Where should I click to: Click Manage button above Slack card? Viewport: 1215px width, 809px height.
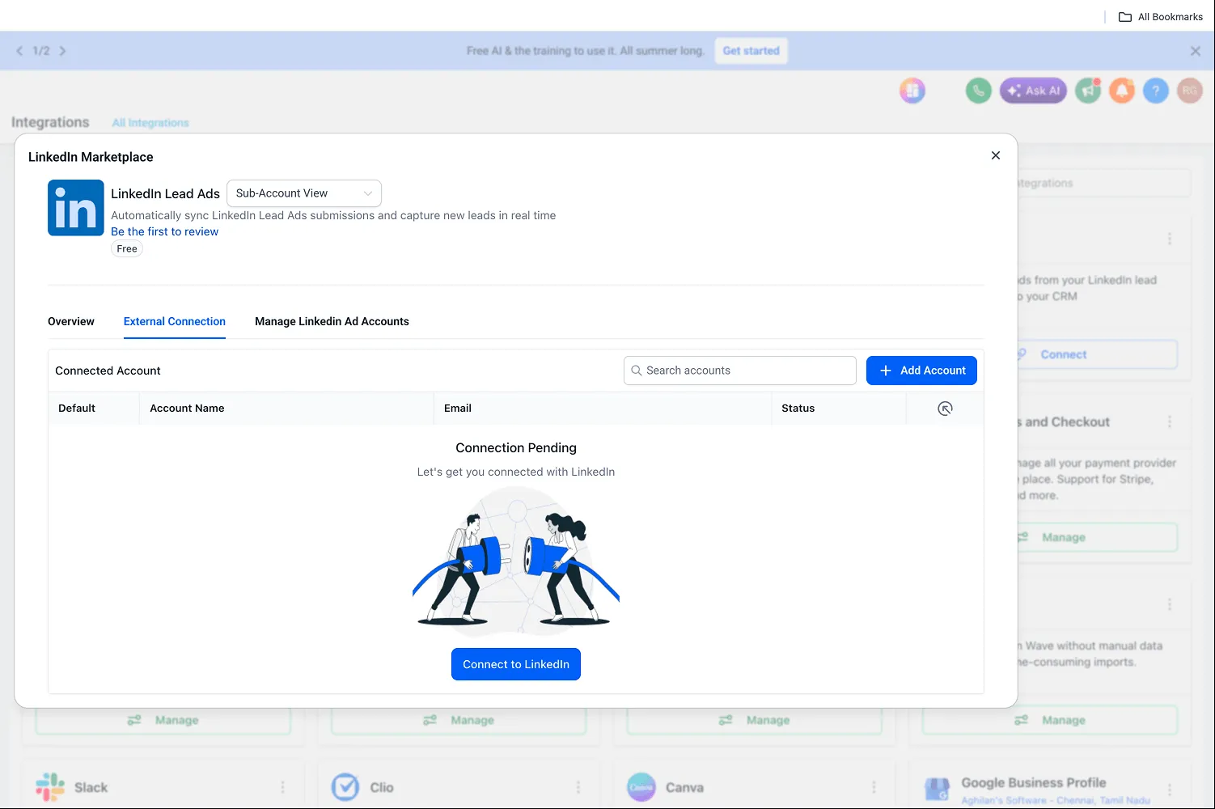coord(163,720)
